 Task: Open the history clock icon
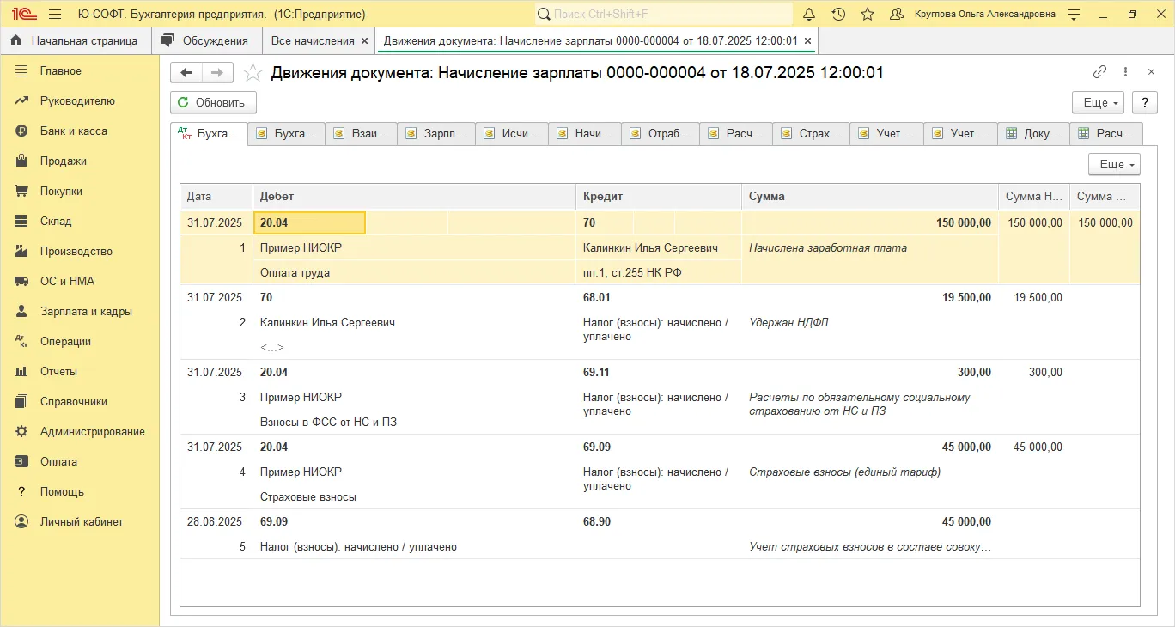pyautogui.click(x=838, y=15)
